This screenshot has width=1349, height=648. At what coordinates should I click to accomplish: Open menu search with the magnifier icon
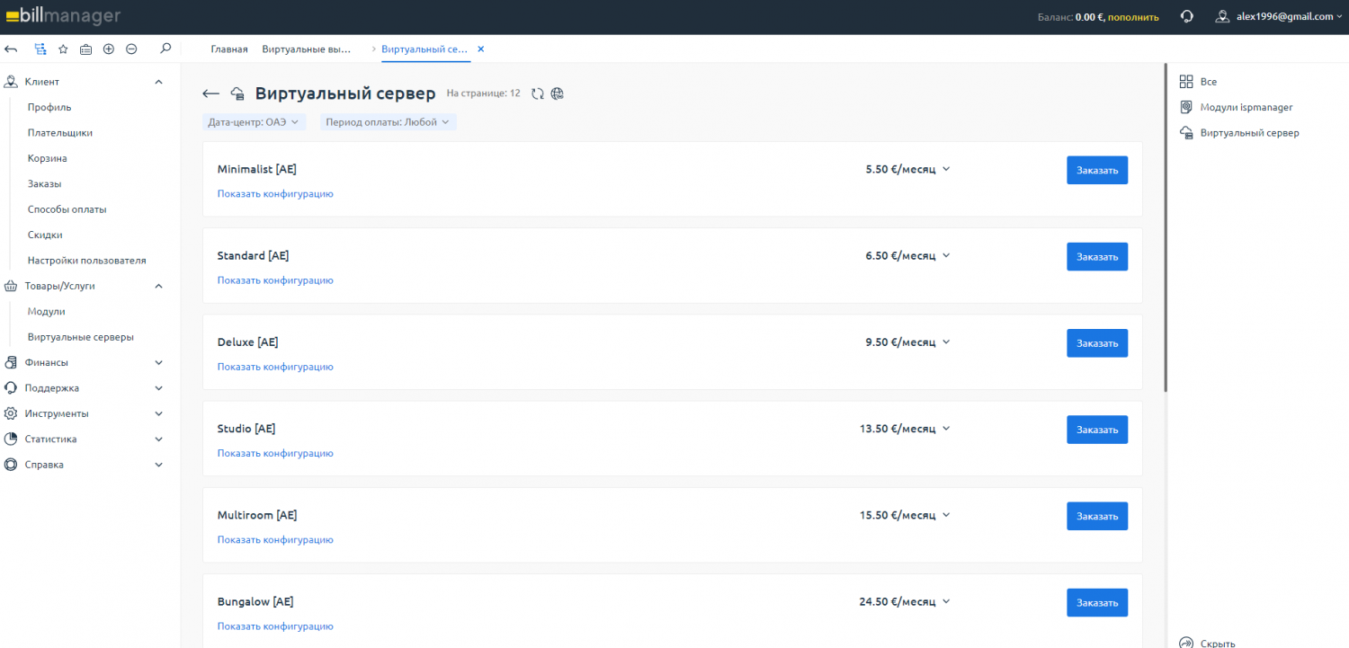coord(165,49)
